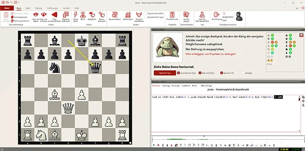Screen dimensions: 305x151
Task: Add the !! annotation symbol
Action: (x=181, y=145)
